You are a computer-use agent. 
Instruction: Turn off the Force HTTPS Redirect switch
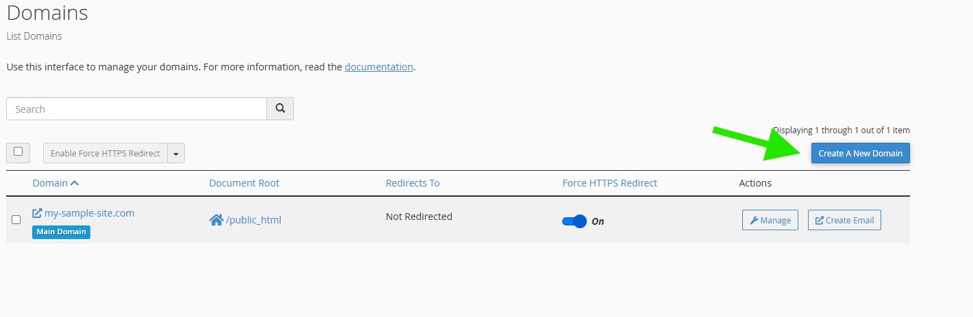point(574,221)
